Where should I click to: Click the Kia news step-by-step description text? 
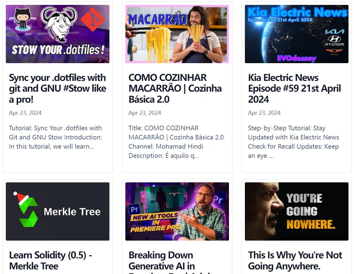294,142
